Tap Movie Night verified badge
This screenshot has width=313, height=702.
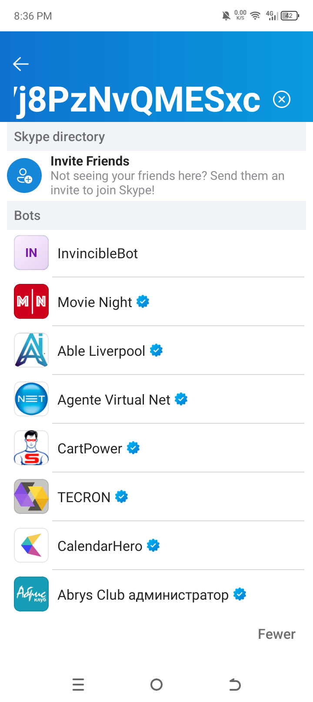(x=143, y=301)
